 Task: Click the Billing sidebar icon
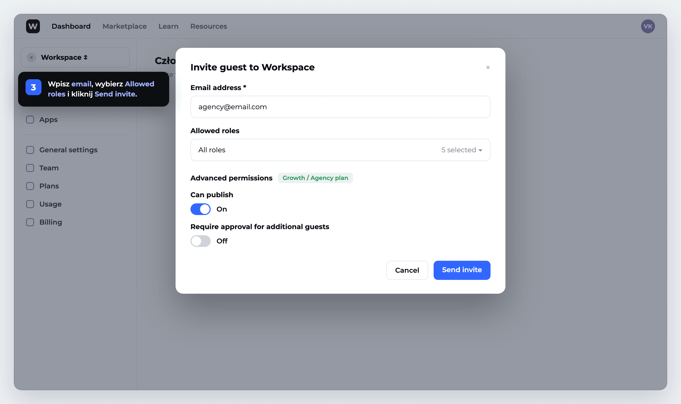[30, 222]
